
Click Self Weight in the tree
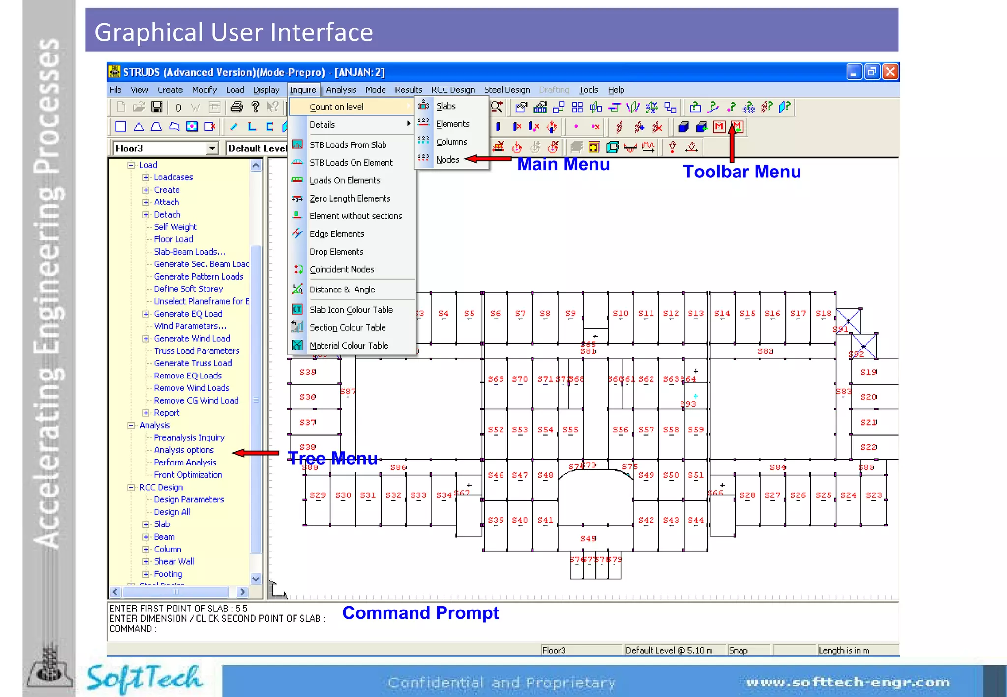click(175, 227)
